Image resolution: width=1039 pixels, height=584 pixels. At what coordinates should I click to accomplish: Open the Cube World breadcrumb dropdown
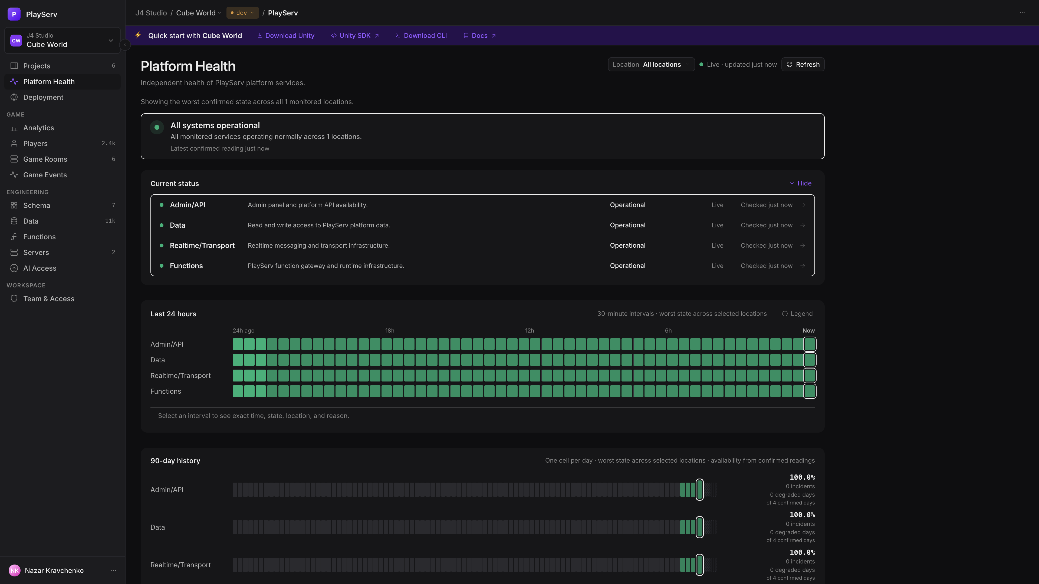point(198,13)
